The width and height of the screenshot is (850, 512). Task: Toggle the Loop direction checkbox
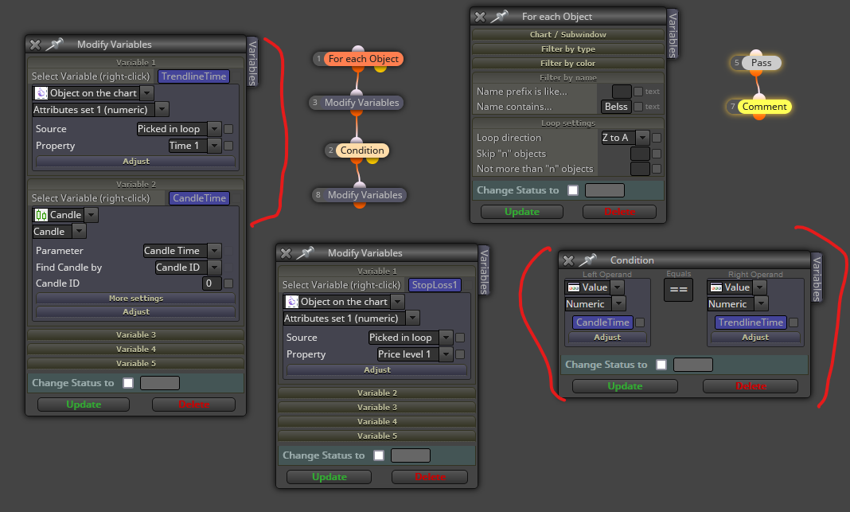(x=657, y=138)
